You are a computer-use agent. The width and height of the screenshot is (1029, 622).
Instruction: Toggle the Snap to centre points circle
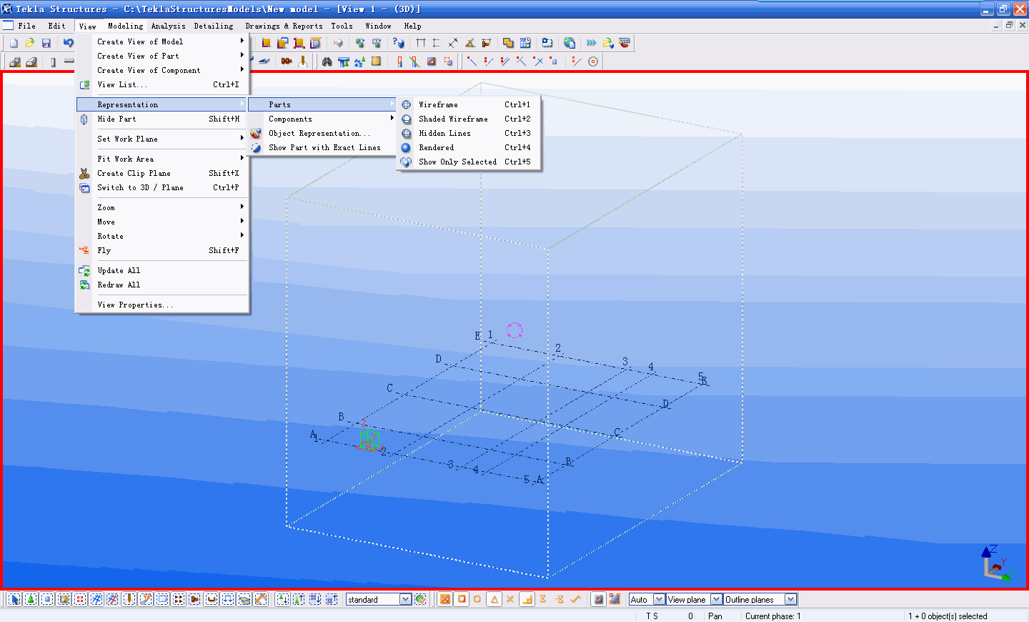(x=477, y=599)
